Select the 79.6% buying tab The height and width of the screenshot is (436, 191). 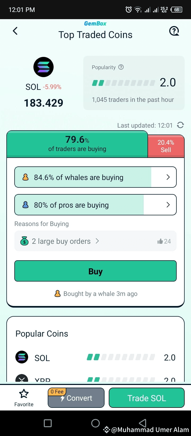[x=77, y=144]
